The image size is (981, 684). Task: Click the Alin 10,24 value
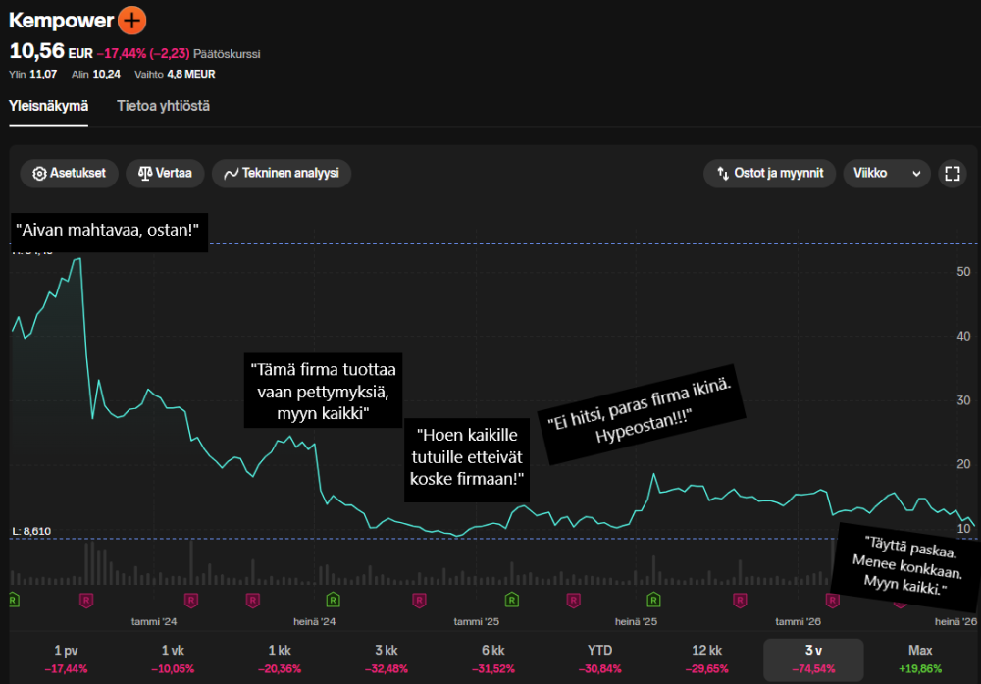(x=96, y=74)
